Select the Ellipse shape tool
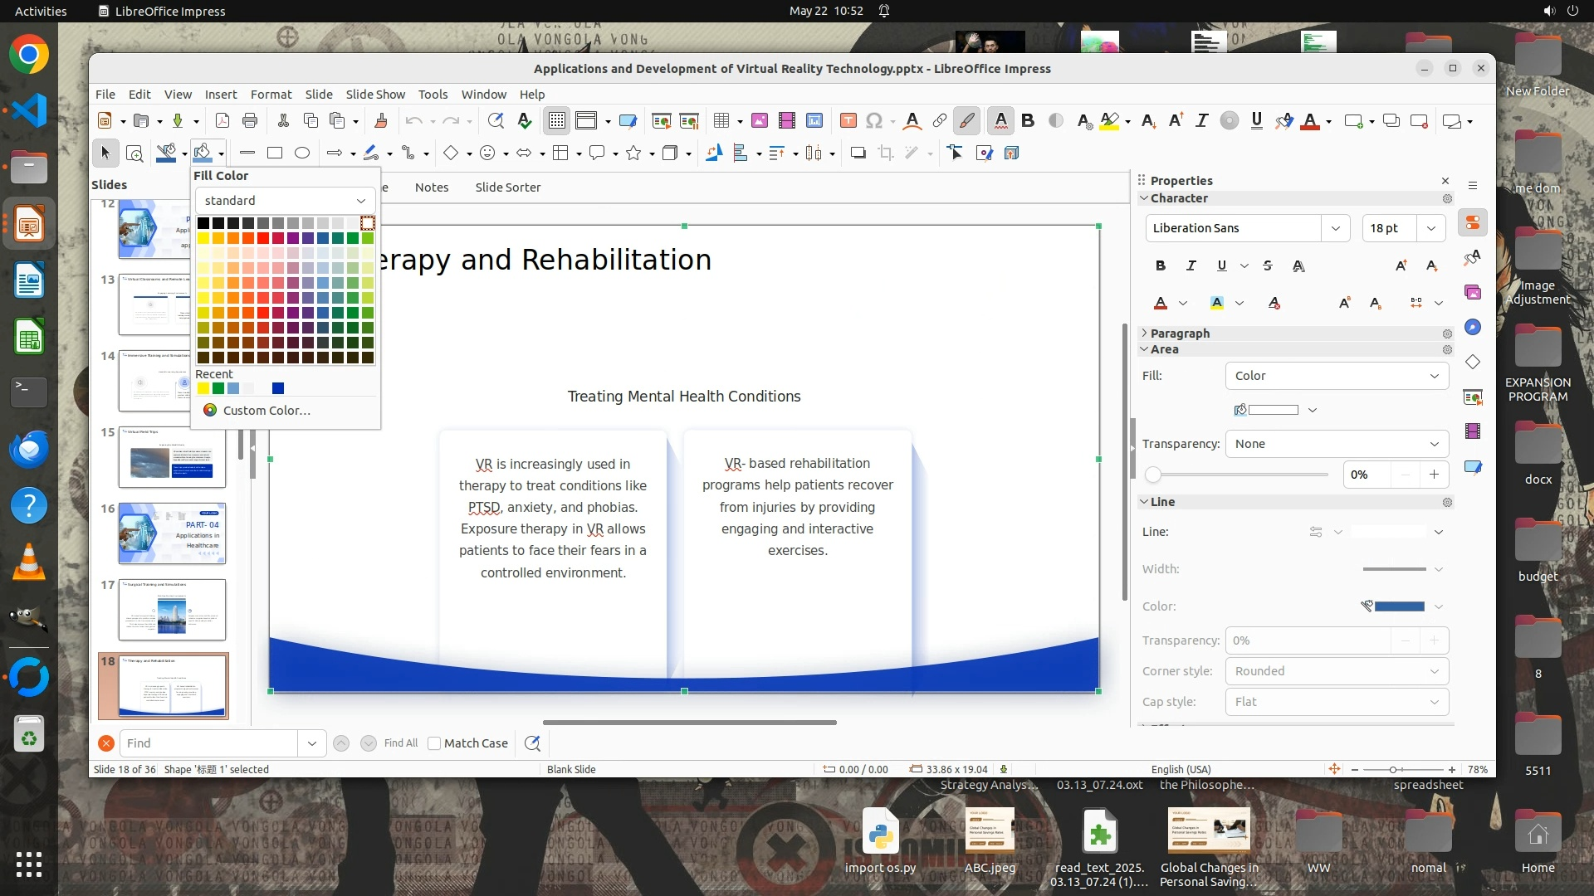 tap(302, 153)
